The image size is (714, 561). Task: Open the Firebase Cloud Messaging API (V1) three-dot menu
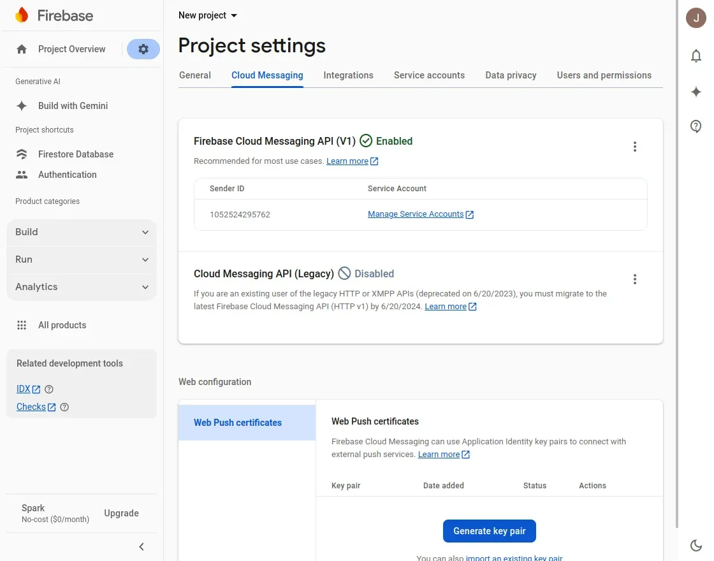(635, 147)
